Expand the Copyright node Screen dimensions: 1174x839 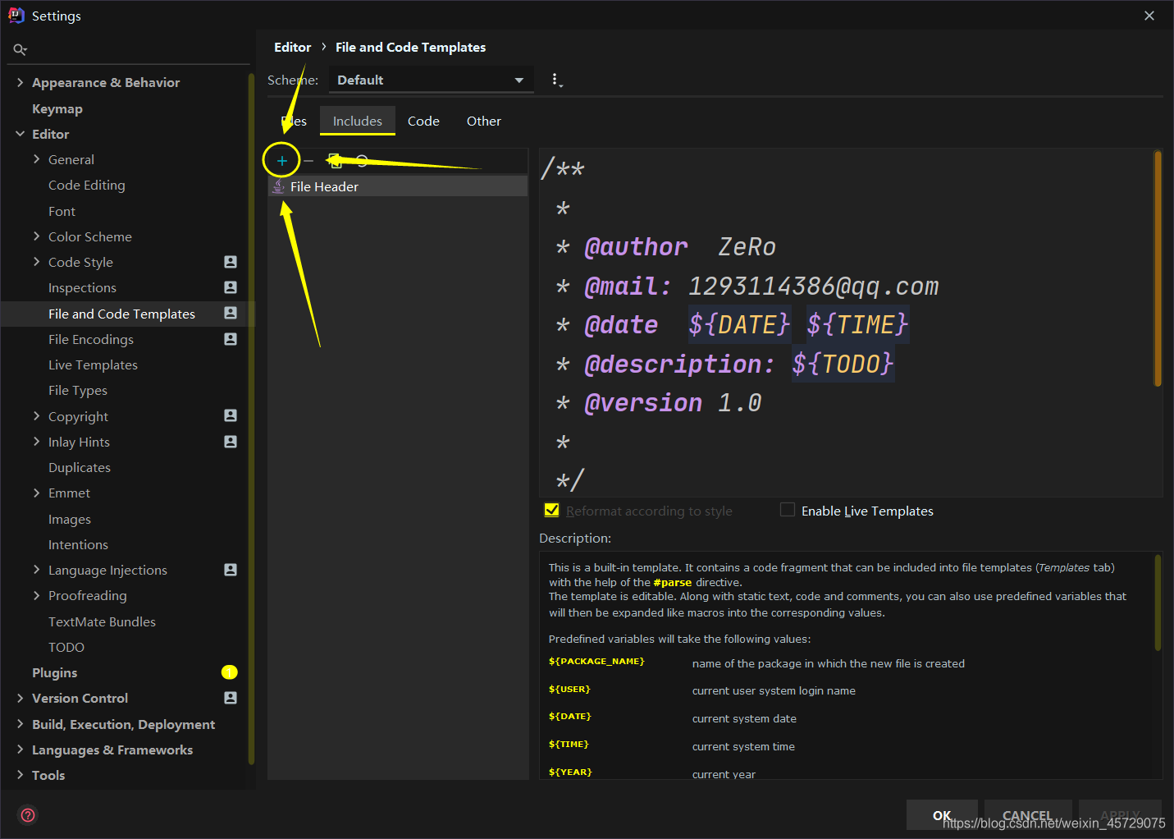pos(36,416)
